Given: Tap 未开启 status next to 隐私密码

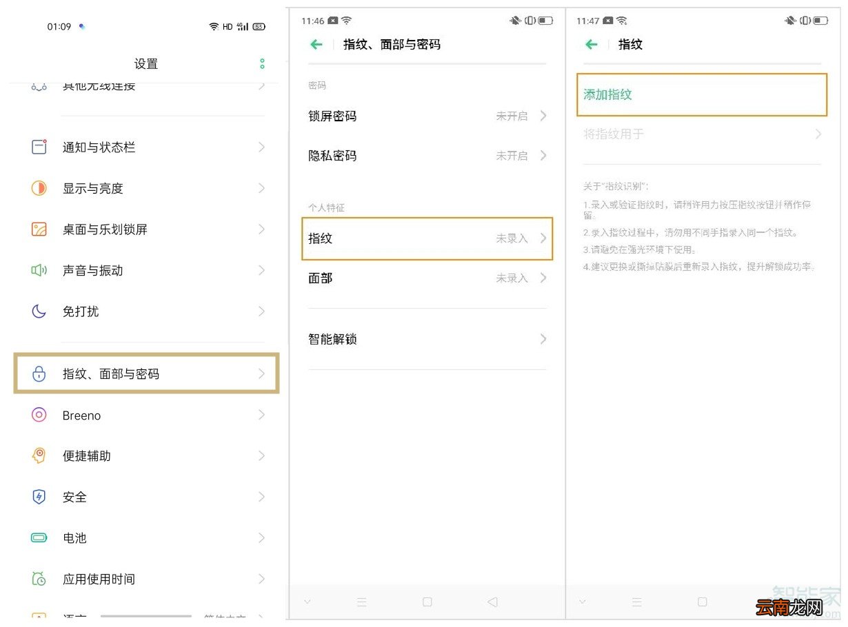Looking at the screenshot, I should point(512,156).
